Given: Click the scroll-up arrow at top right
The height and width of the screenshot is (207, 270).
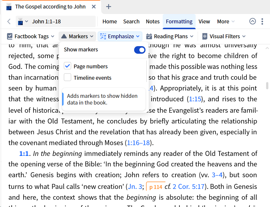Looking at the screenshot, I should tap(267, 48).
